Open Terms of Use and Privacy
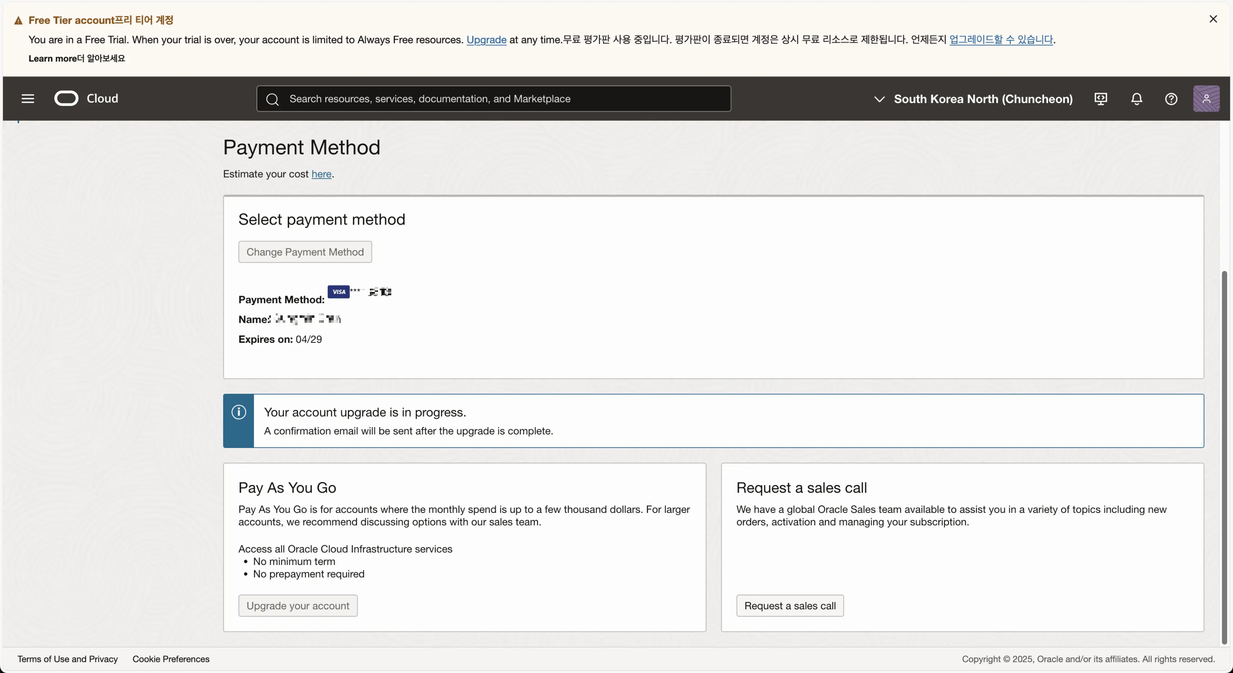Viewport: 1233px width, 673px height. [x=67, y=659]
